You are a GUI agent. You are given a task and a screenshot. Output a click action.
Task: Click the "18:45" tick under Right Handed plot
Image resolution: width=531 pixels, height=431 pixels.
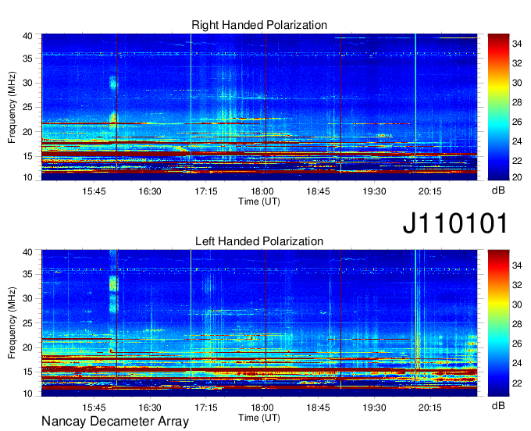[x=318, y=191]
